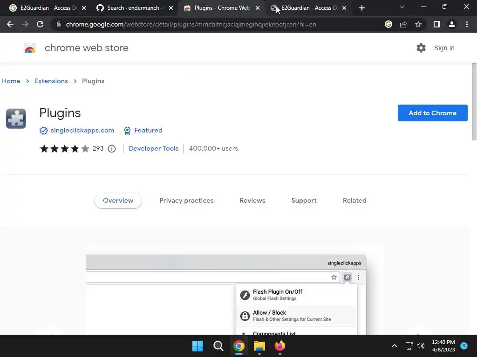Open singleclickapps.com publisher link
The width and height of the screenshot is (477, 357).
tap(82, 131)
